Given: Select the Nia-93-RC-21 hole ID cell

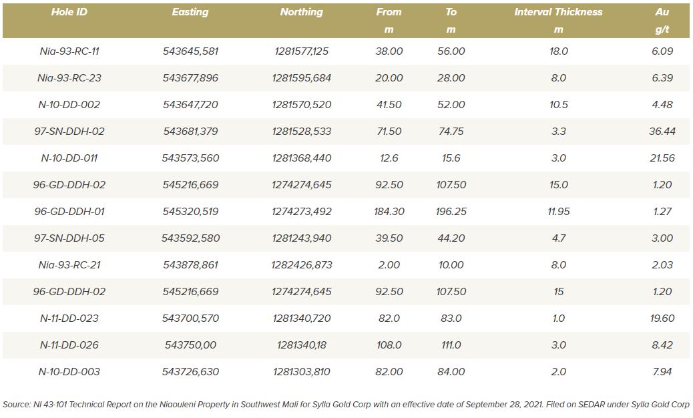Looking at the screenshot, I should 69,265.
